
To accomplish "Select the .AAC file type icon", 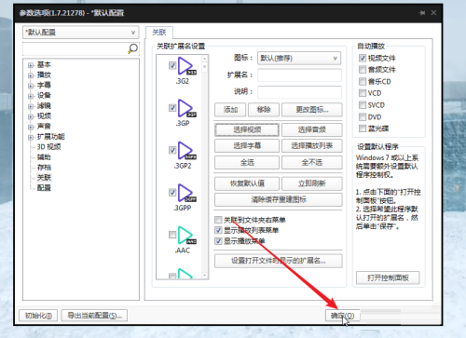I will click(186, 235).
